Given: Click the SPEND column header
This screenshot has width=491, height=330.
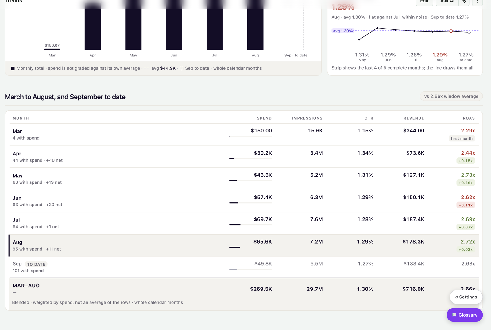Looking at the screenshot, I should pyautogui.click(x=264, y=118).
